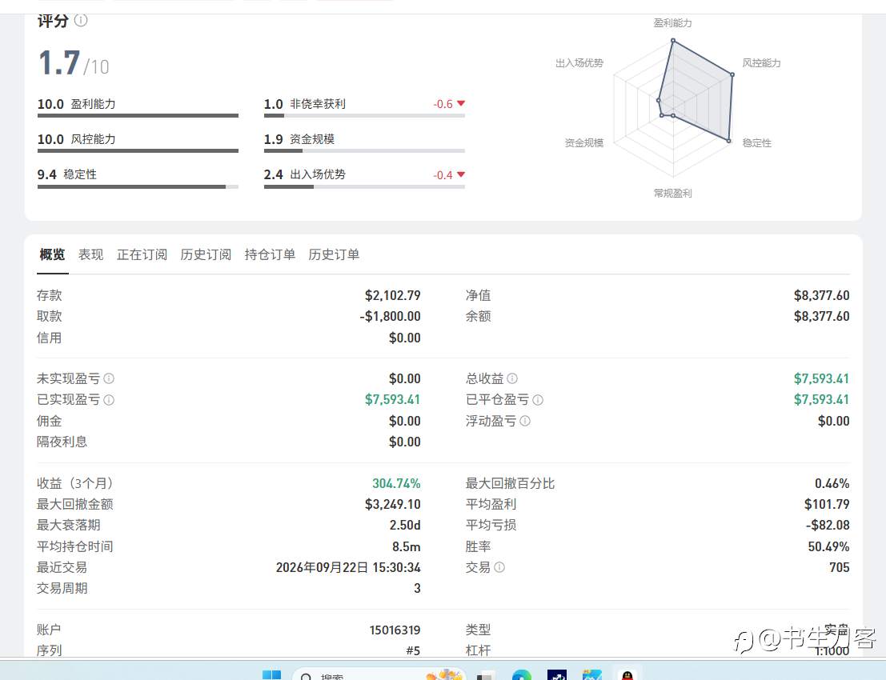Image resolution: width=886 pixels, height=680 pixels.
Task: Click the 风控能力 vertex on the radar chart
Action: click(732, 74)
